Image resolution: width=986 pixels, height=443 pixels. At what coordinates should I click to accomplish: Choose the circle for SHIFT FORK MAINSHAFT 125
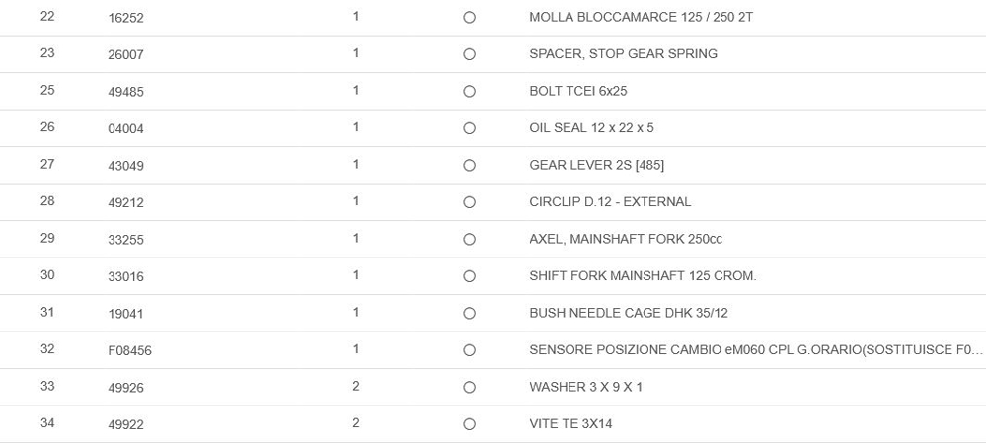pos(469,276)
